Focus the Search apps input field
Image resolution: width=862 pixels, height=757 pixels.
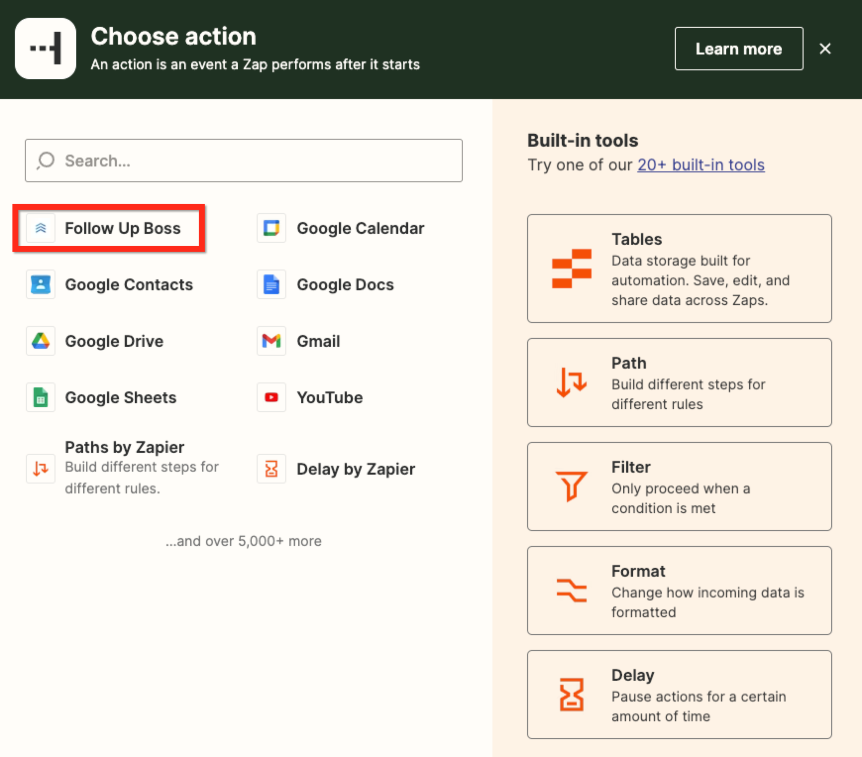244,161
